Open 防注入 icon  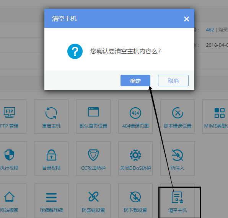point(178,155)
